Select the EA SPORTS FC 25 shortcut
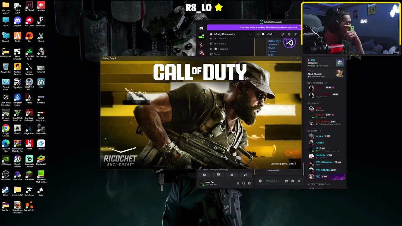Image resolution: width=402 pixels, height=226 pixels. (x=29, y=54)
